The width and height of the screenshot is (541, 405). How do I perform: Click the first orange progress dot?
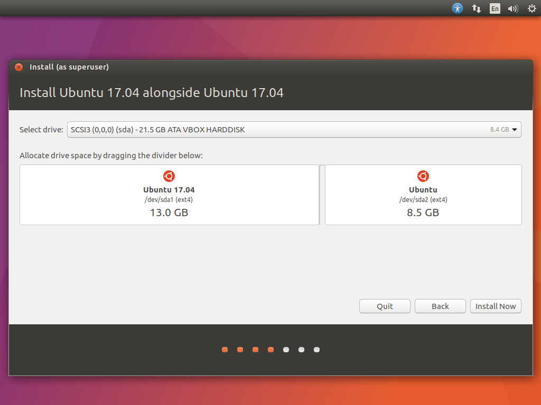click(225, 350)
